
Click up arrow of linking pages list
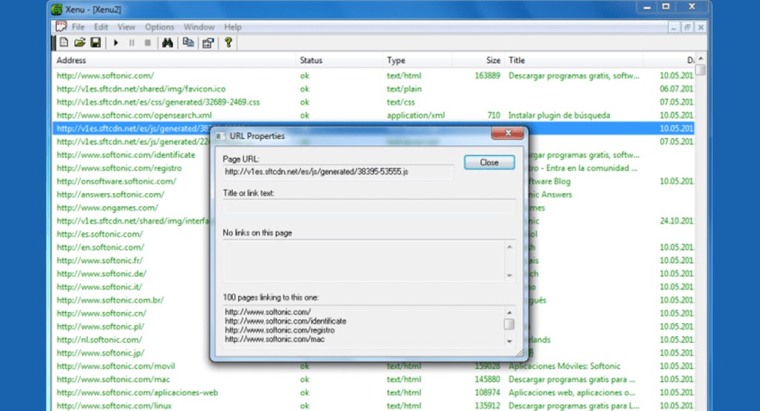pos(509,313)
